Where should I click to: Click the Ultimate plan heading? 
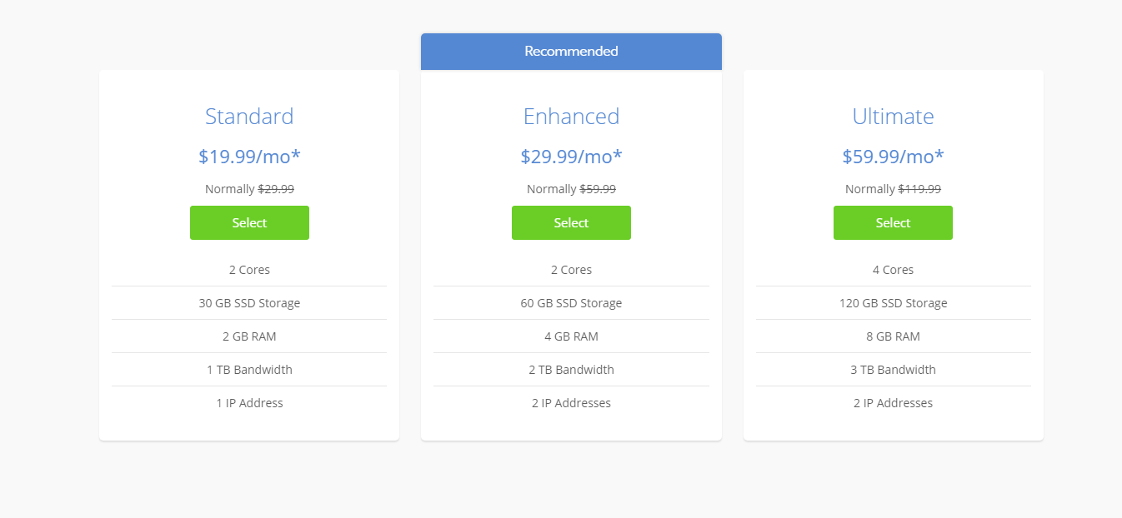(893, 117)
